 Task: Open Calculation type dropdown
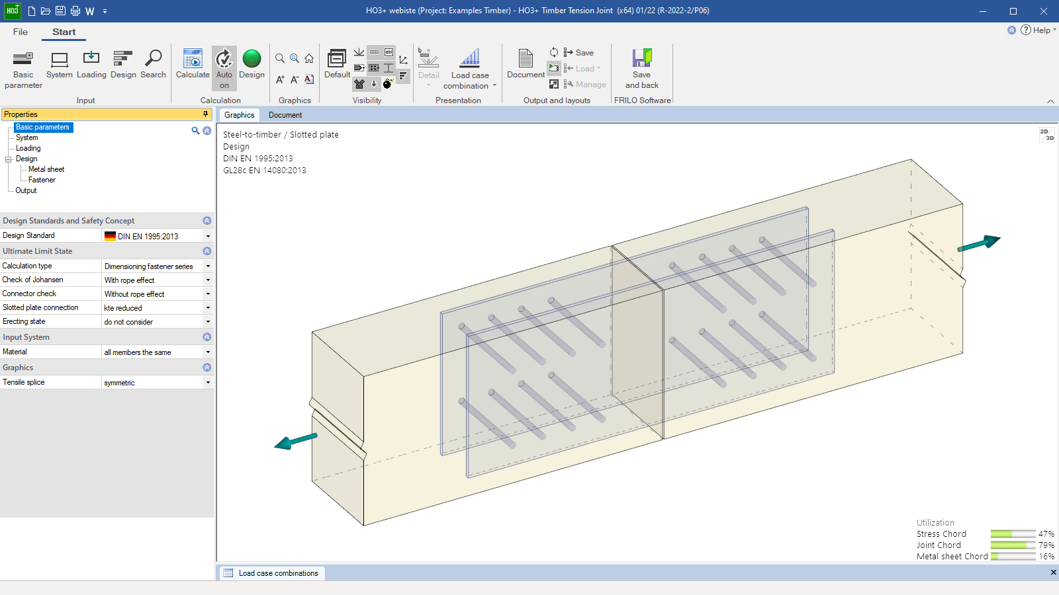coord(208,266)
